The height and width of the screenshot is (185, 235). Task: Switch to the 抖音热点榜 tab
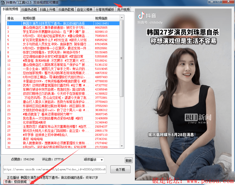[29, 10]
